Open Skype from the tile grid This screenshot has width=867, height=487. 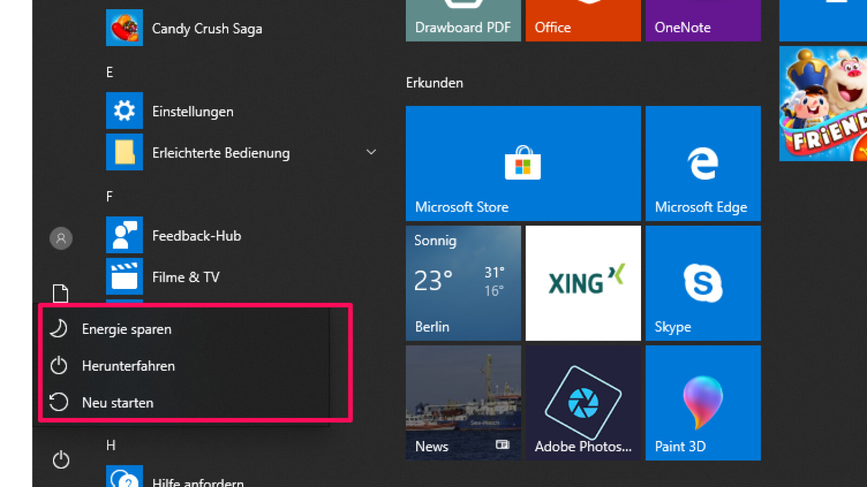[703, 284]
